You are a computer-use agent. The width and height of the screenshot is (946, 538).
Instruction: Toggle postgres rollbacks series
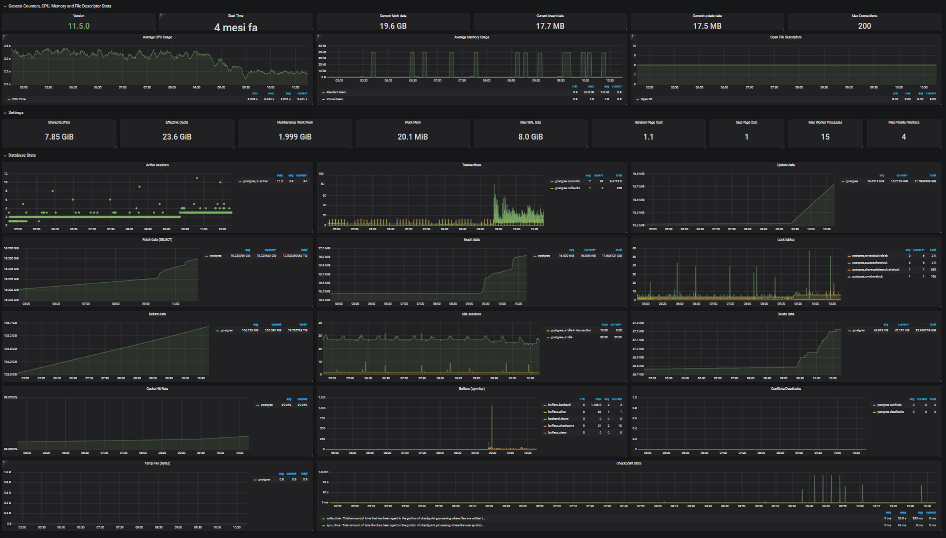pos(567,188)
